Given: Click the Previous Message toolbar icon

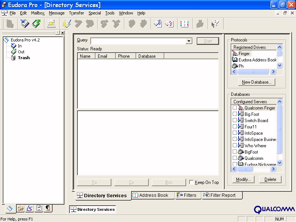Looking at the screenshot, I should tap(132, 24).
